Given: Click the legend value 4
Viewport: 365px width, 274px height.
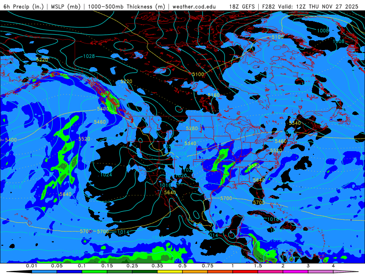Looking at the screenshot, I should [x=334, y=266].
